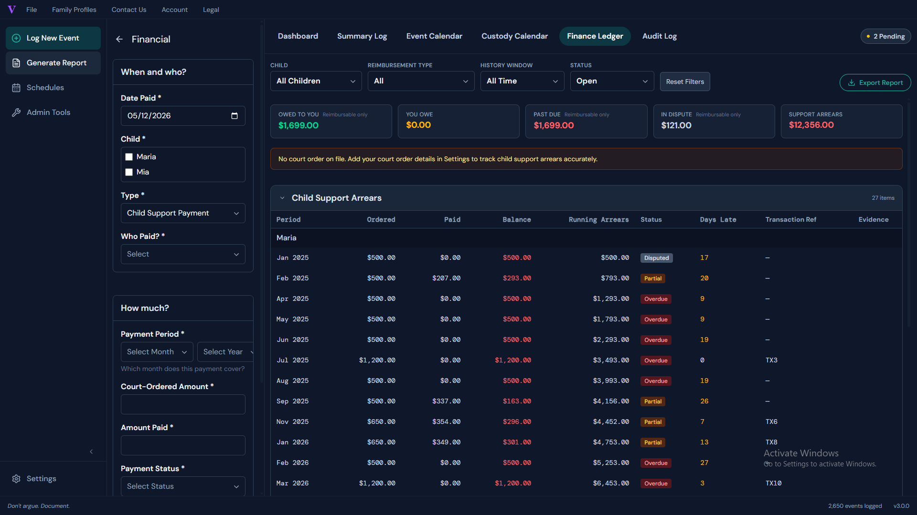917x515 pixels.
Task: Open the File menu
Action: [32, 10]
